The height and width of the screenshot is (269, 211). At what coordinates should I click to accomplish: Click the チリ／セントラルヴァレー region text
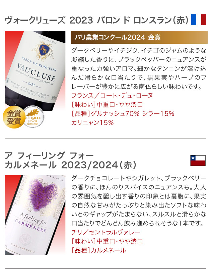point(106,232)
